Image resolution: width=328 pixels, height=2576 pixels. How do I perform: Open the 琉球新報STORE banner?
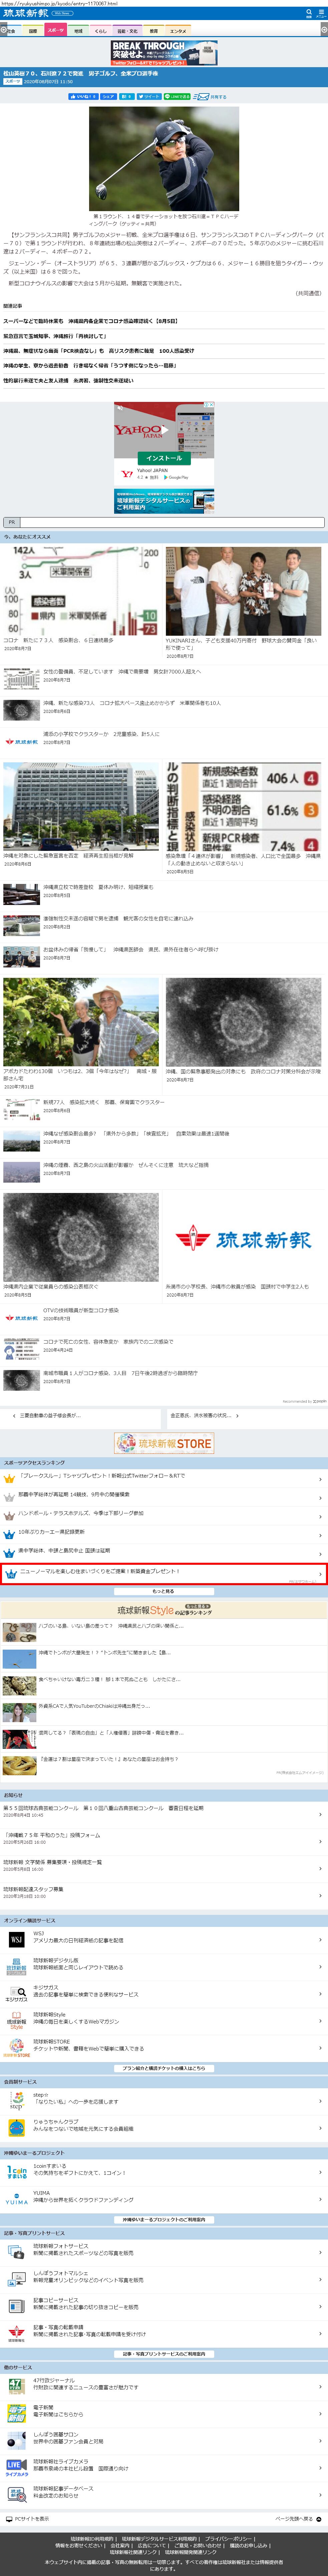pos(164,1443)
